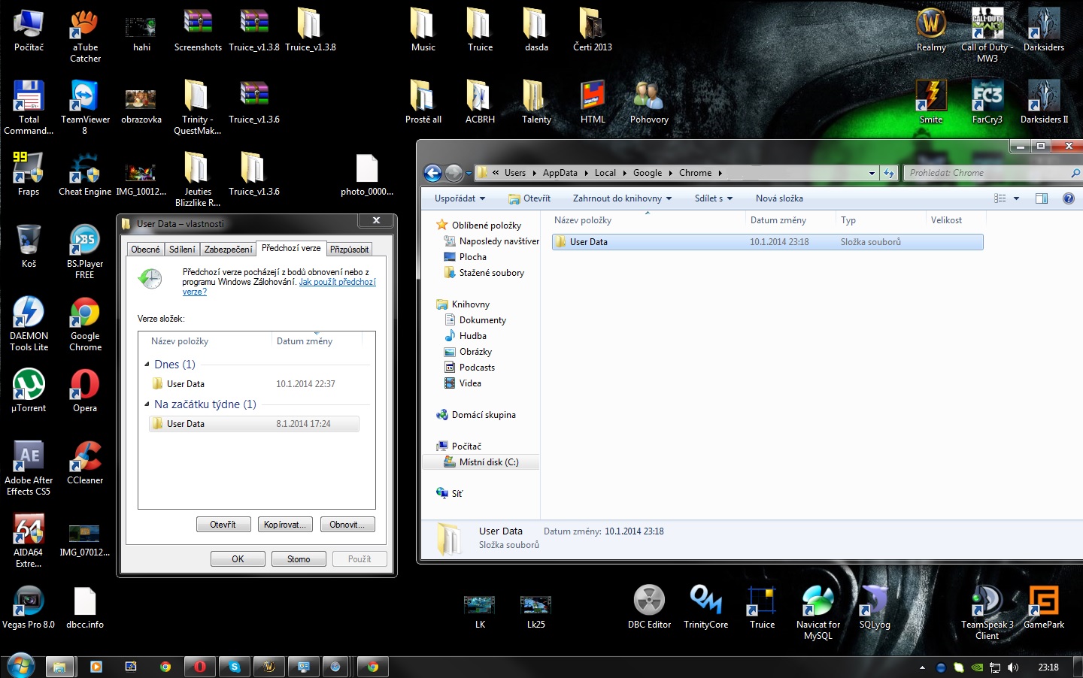Select the µTorrent desktop icon
1083x678 pixels.
point(29,391)
